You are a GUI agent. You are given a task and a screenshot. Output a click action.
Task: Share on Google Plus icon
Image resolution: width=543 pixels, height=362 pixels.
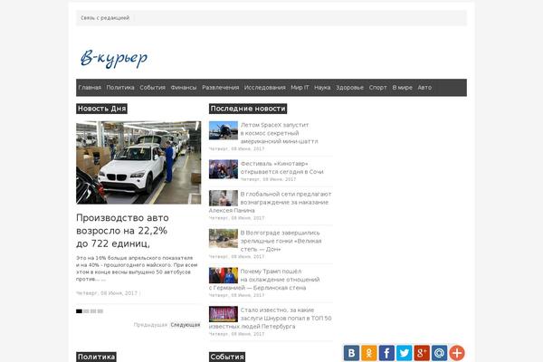click(x=422, y=353)
